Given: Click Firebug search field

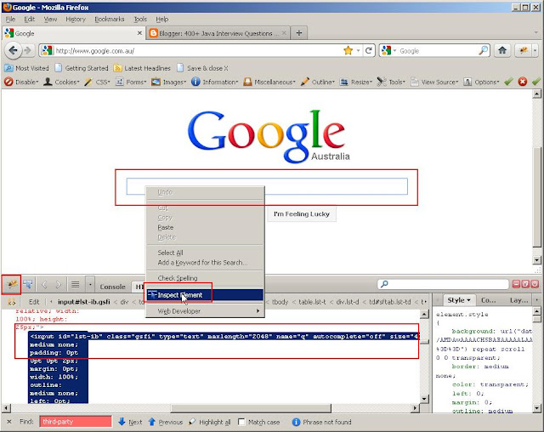Looking at the screenshot, I should pos(443,284).
